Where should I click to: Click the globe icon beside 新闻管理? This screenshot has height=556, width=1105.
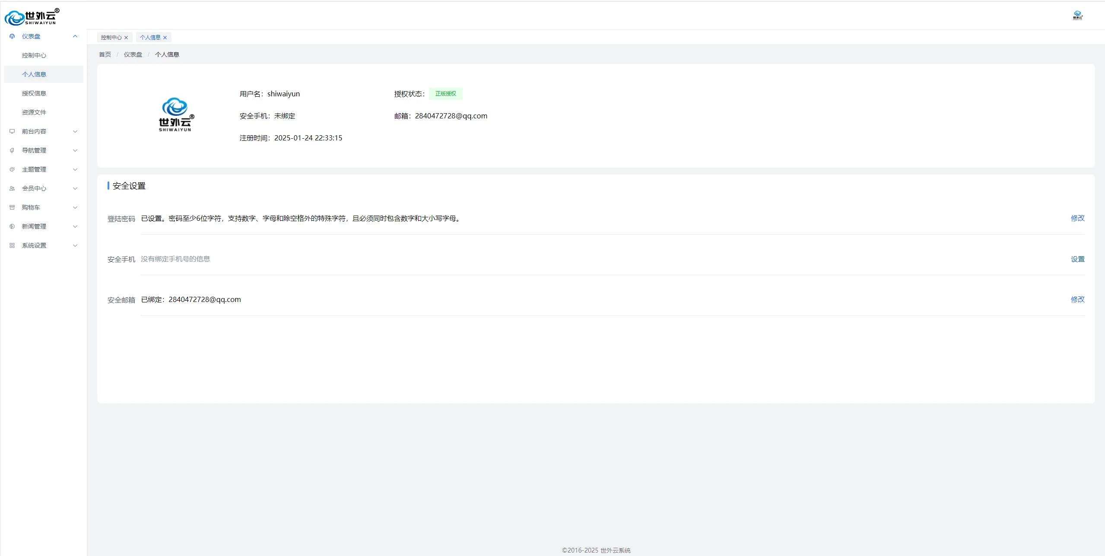[12, 226]
